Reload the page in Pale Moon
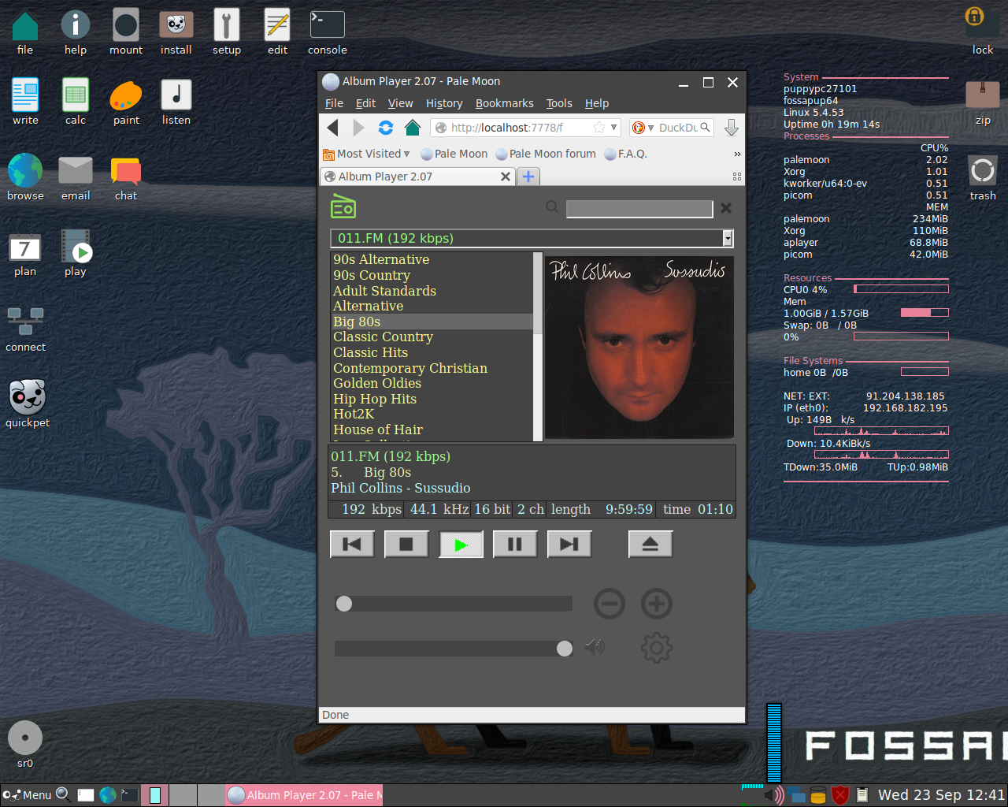Image resolution: width=1008 pixels, height=807 pixels. pyautogui.click(x=386, y=128)
